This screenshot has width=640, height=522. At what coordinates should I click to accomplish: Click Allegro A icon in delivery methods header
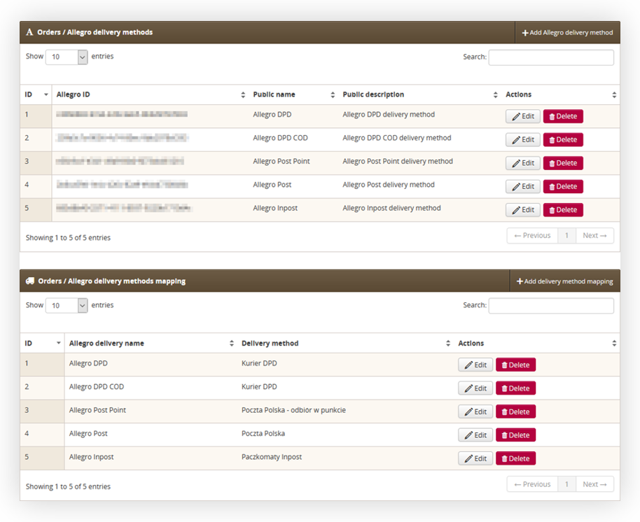click(29, 32)
